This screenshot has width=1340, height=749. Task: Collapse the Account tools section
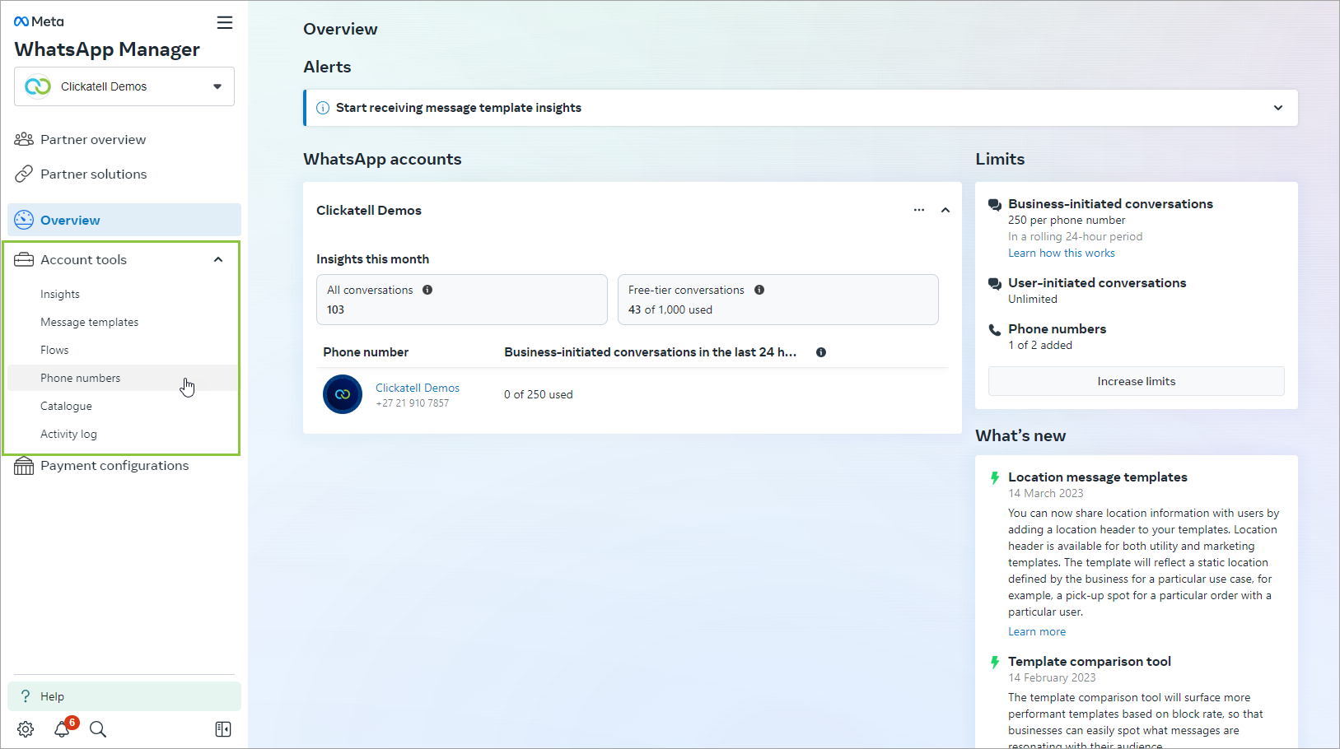click(x=218, y=259)
